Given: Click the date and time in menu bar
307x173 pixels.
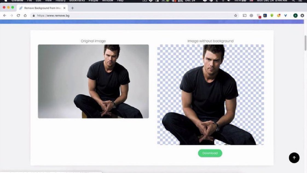Looking at the screenshot, I should pos(272,1).
